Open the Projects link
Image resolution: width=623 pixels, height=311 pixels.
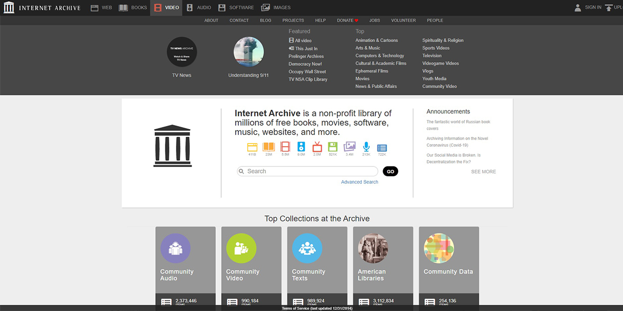293,20
